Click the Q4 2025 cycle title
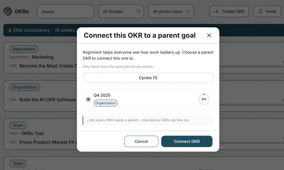This screenshot has height=170, width=284. (102, 95)
